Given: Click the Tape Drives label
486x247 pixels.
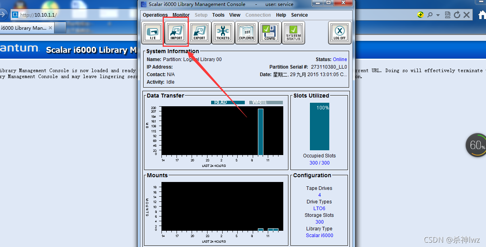Looking at the screenshot, I should point(319,188).
